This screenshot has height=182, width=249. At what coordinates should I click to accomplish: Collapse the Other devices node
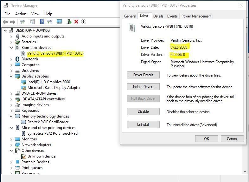[11, 151]
